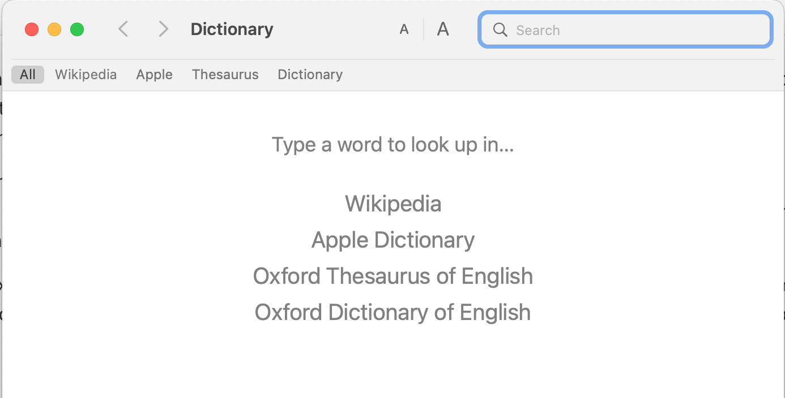Go forward with the right chevron
785x398 pixels.
click(164, 29)
